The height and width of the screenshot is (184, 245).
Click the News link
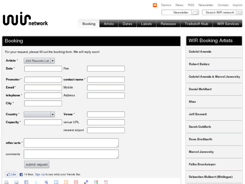pos(179,5)
